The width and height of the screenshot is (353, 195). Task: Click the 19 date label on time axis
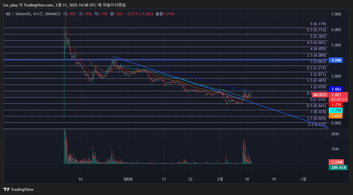tap(274, 179)
